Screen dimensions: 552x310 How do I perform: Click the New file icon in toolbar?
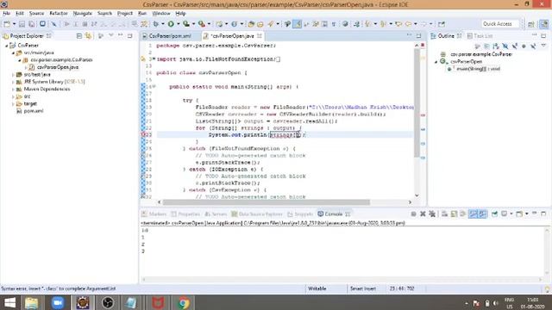pos(7,24)
